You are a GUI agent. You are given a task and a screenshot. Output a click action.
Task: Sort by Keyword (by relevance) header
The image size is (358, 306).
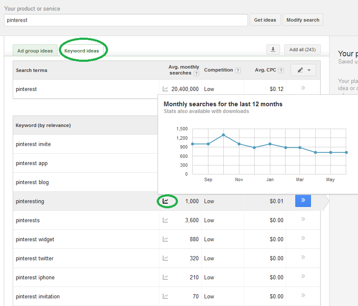[x=43, y=125]
